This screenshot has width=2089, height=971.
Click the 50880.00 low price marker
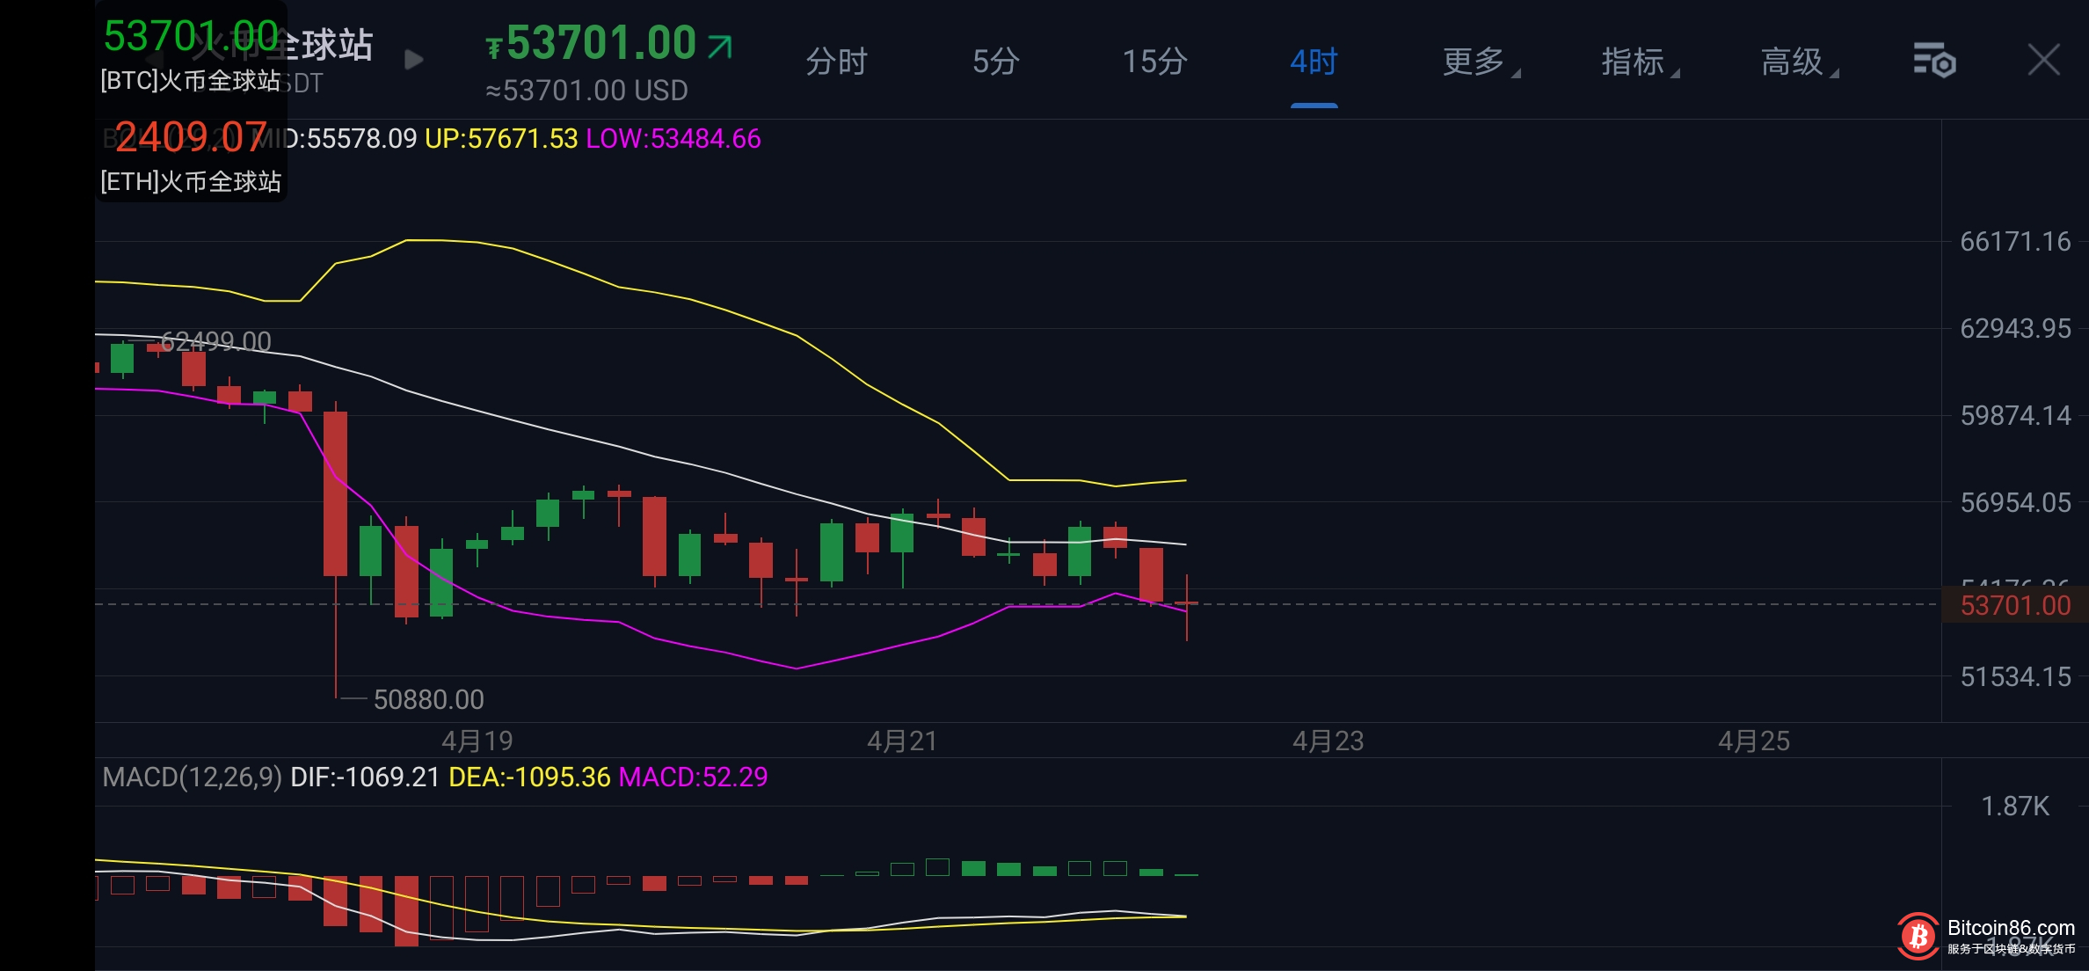[428, 700]
